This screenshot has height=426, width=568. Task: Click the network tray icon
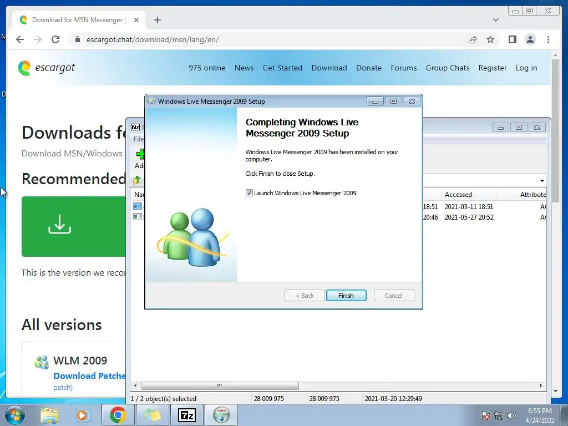[499, 416]
